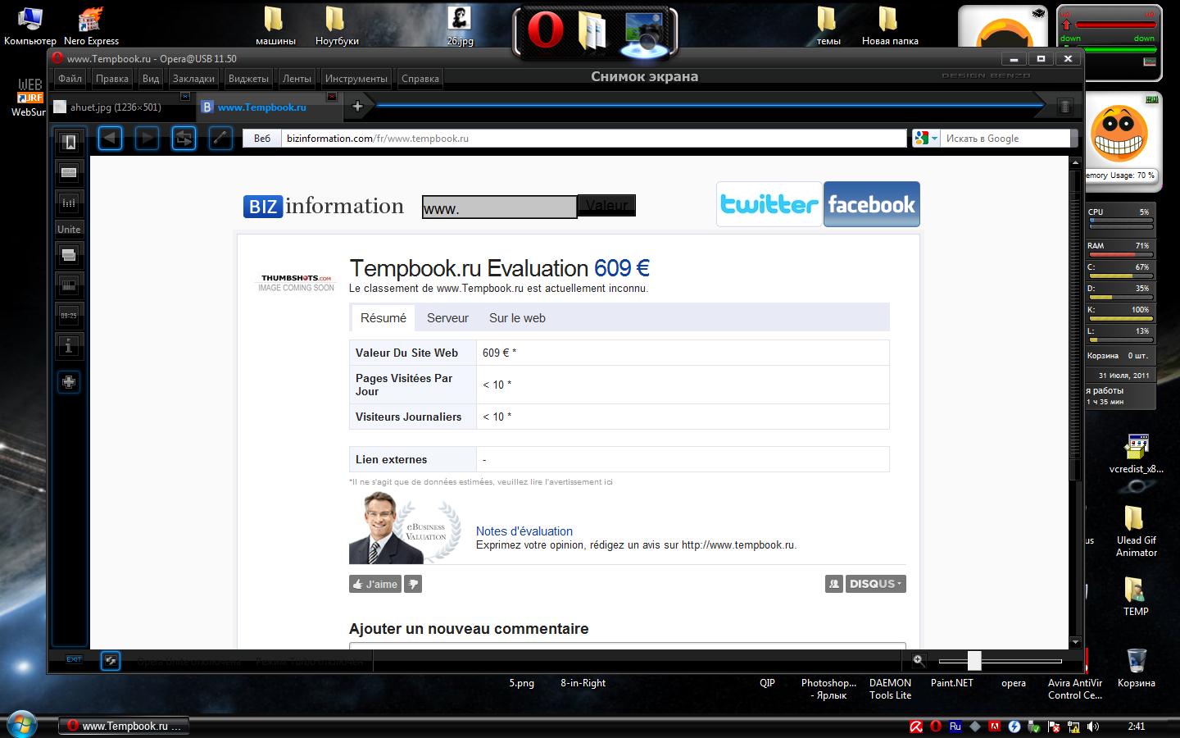Open the Info panel in sidebar
1180x738 pixels.
tap(69, 346)
